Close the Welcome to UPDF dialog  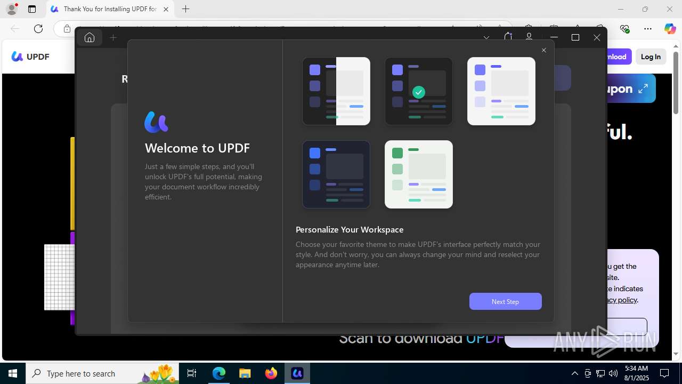(x=543, y=50)
